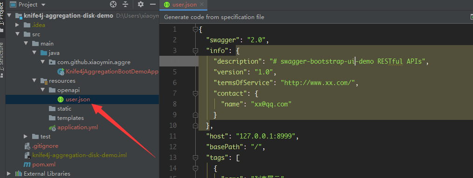Open Project panel settings gear
Image resolution: width=473 pixels, height=178 pixels.
(141, 4)
